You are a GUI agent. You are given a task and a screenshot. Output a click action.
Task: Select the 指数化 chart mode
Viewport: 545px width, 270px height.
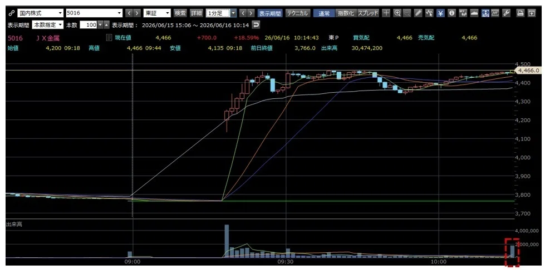tap(346, 13)
